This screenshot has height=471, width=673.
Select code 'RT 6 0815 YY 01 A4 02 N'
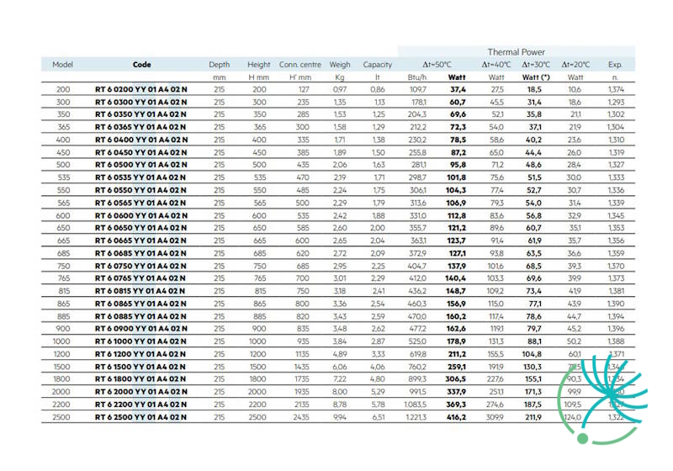140,291
